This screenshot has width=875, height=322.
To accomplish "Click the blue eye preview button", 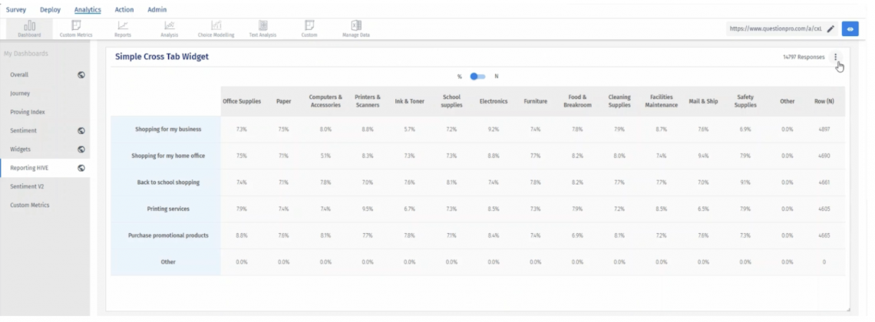I will pos(850,29).
